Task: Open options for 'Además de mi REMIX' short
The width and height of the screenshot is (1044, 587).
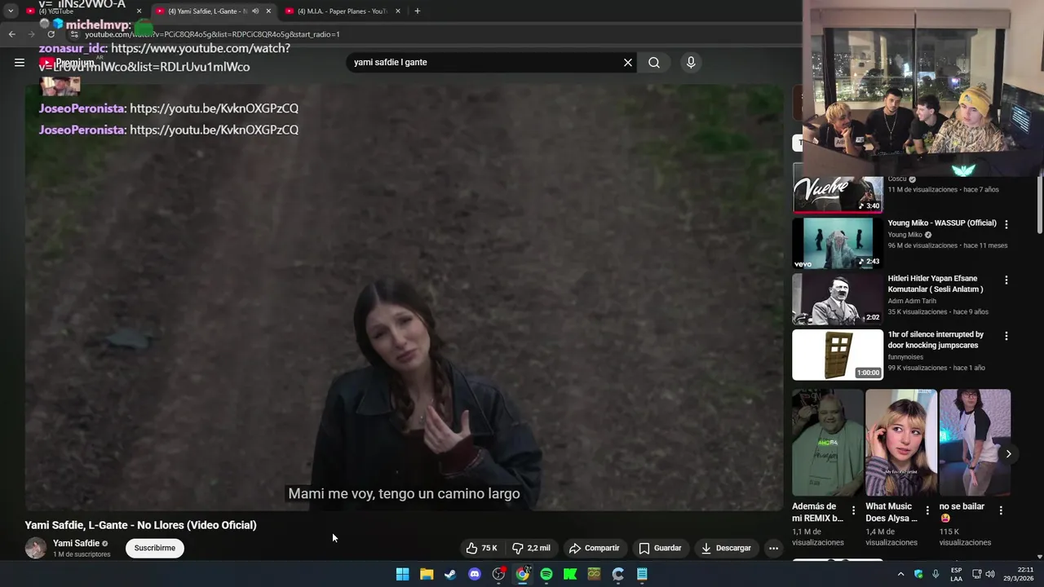Action: tap(853, 510)
